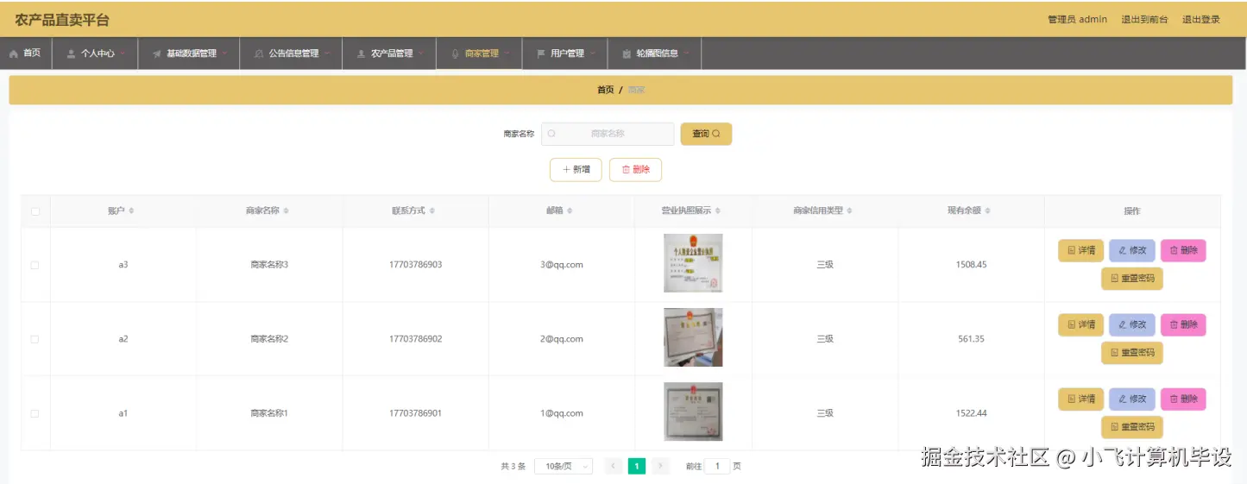
Task: Check the row checkbox for a3
Action: 35,265
